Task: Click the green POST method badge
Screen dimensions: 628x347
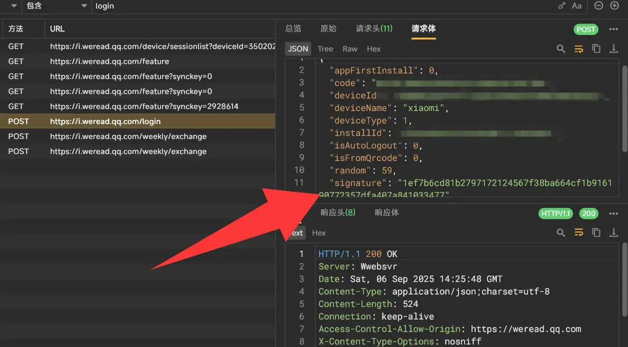Action: click(585, 29)
